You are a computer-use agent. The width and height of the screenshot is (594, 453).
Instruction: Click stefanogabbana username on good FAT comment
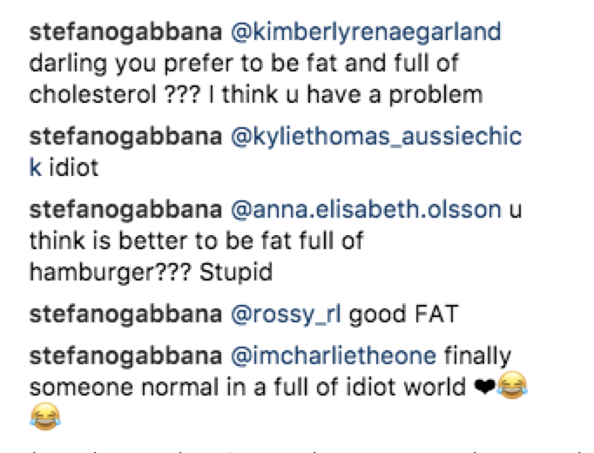[125, 315]
